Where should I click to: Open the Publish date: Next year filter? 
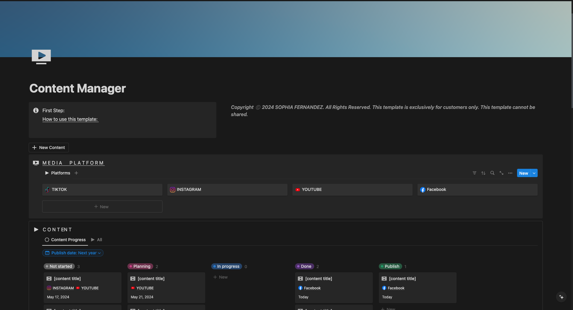(x=73, y=253)
